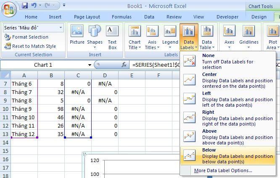Switch to the Page Layout tab
Screen dimensions: 280x178
click(87, 17)
